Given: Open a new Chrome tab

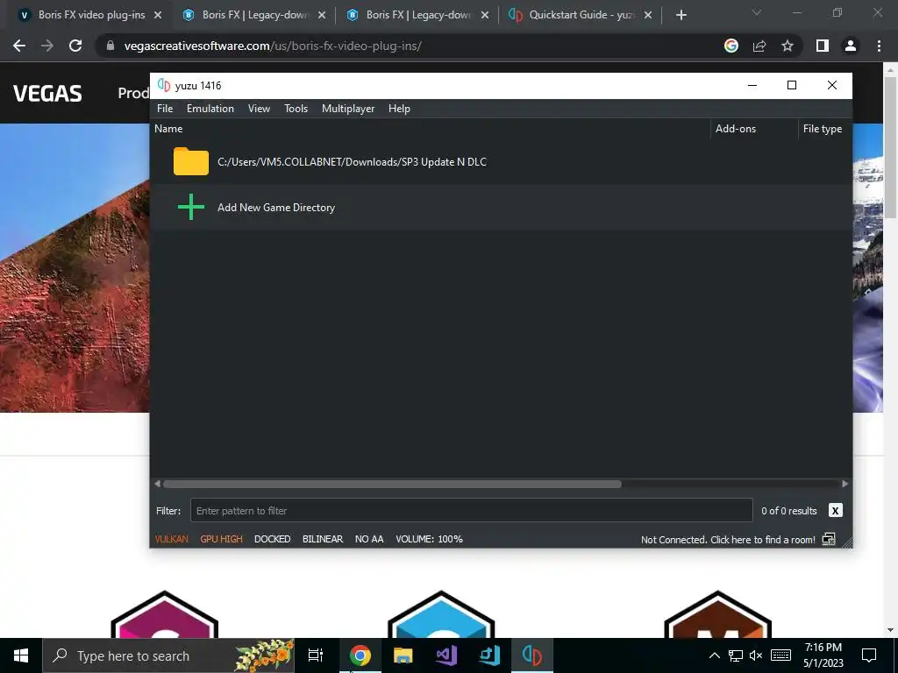Looking at the screenshot, I should click(x=681, y=16).
